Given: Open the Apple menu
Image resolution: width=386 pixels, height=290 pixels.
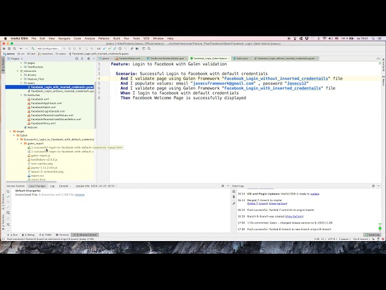Looking at the screenshot, I should (x=5, y=39).
